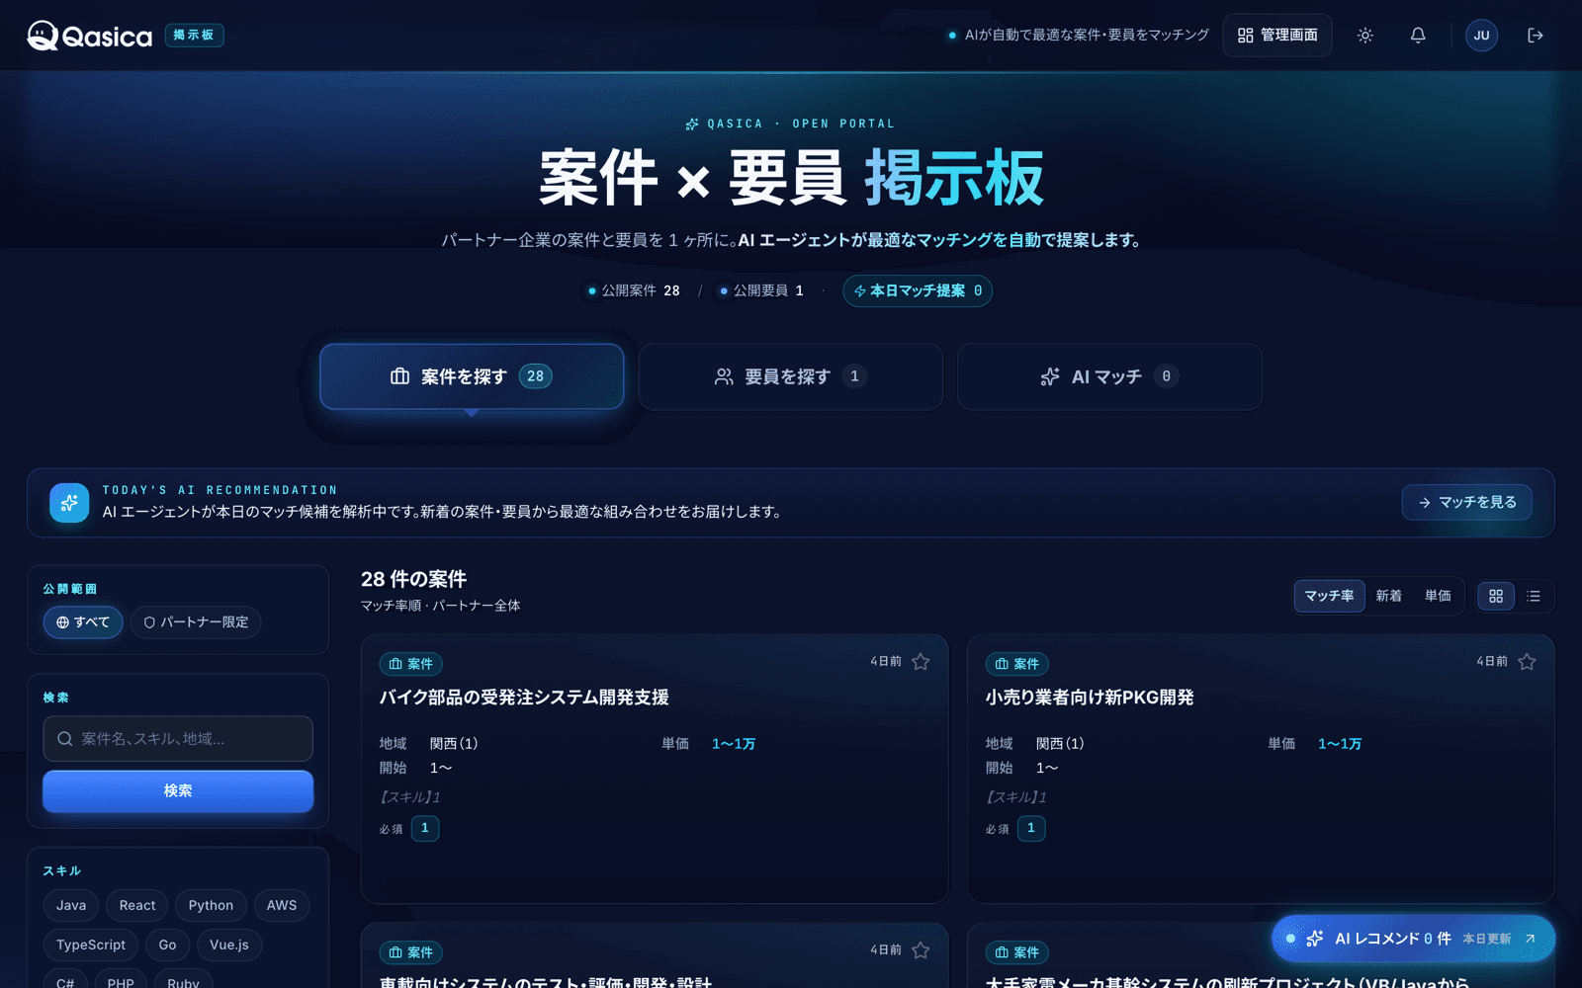Click the magnifier icon in the search field
This screenshot has height=988, width=1582.
[x=65, y=739]
